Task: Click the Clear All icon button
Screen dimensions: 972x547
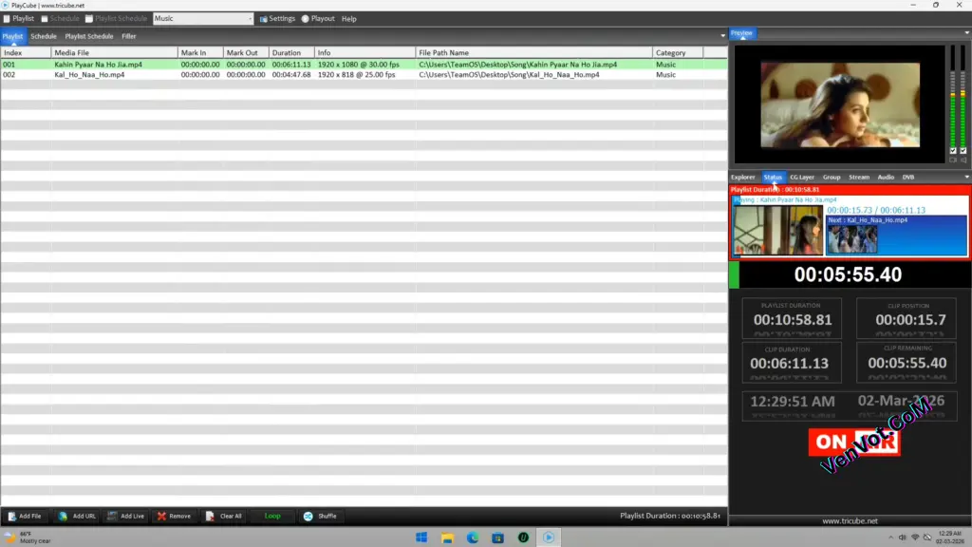Action: coord(211,516)
